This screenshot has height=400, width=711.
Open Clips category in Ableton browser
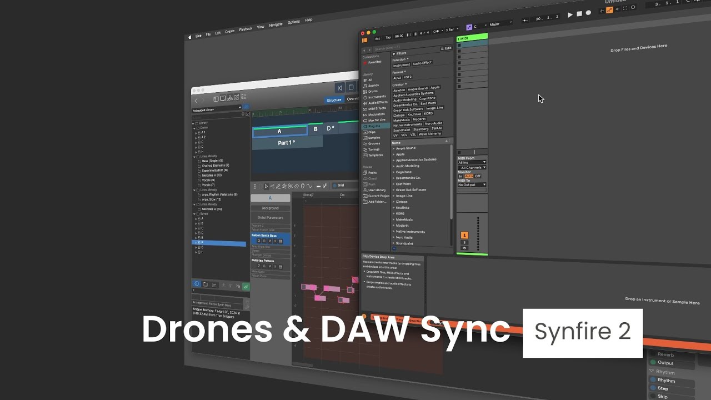[x=371, y=132]
